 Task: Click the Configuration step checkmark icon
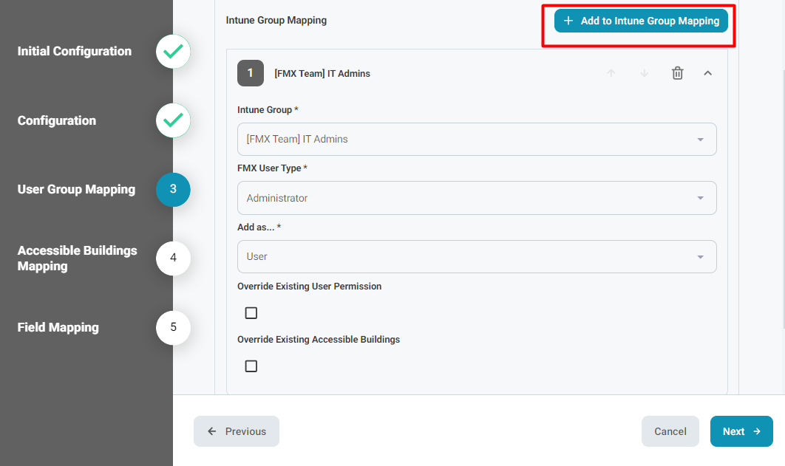coord(173,120)
